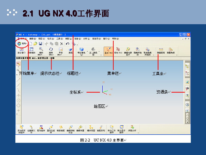Screen dimensions: 206x155
Task: Click the 爆炸视图 Exploded view icon
Action: coord(91,128)
